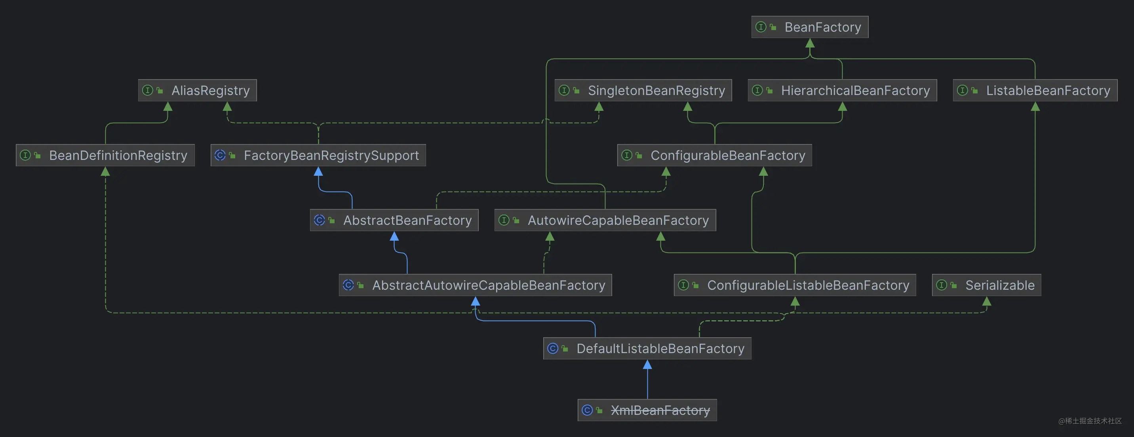Click the key icon on BeanDefinitionRegistry

[x=38, y=155]
